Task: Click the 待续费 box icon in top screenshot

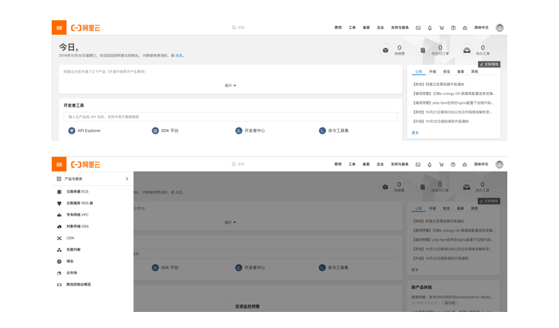Action: point(386,50)
